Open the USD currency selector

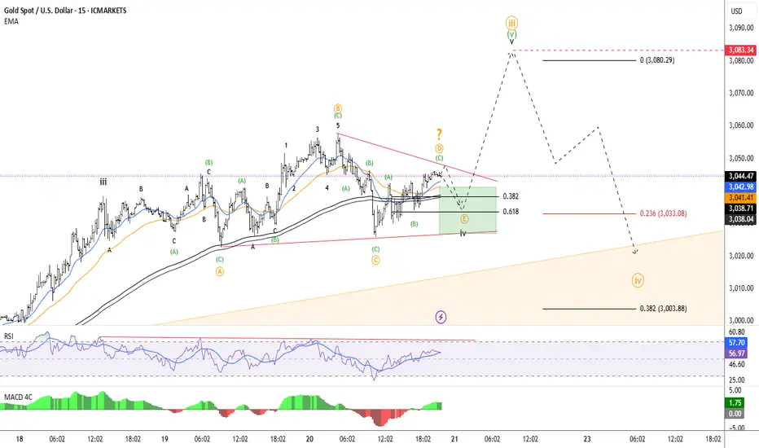click(x=736, y=11)
